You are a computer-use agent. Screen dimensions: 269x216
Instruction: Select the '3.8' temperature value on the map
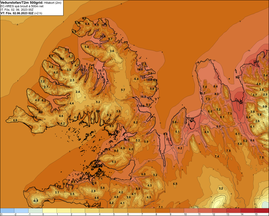point(261,90)
